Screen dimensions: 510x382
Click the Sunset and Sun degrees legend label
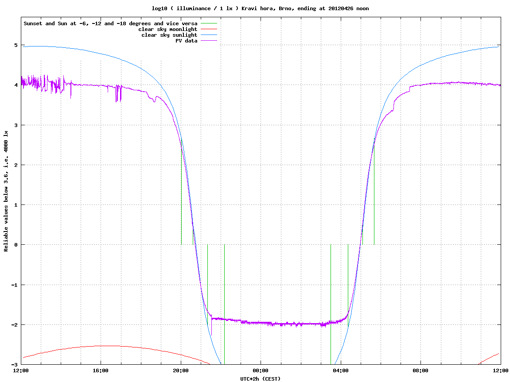pyautogui.click(x=111, y=24)
